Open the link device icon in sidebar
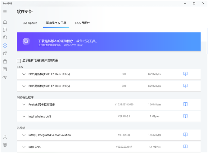This screenshot has height=153, width=208. coord(5,77)
